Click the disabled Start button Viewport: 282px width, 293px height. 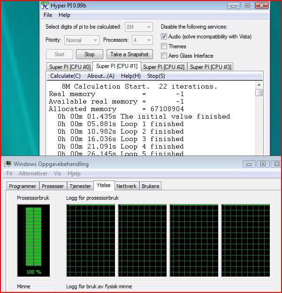pyautogui.click(x=60, y=54)
